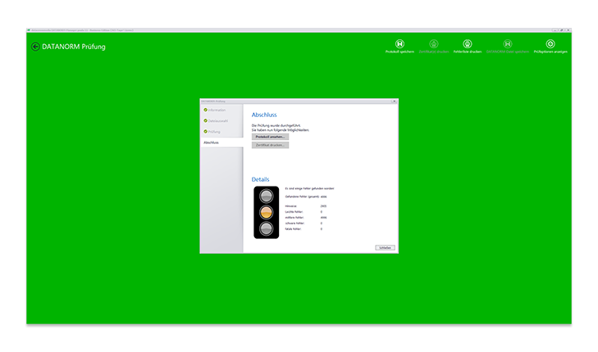Screen dimensions: 598x352
Task: Click the fatale Fehler label
Action: click(x=293, y=228)
